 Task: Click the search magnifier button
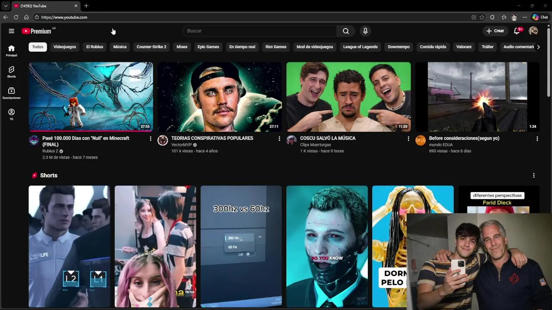346,31
